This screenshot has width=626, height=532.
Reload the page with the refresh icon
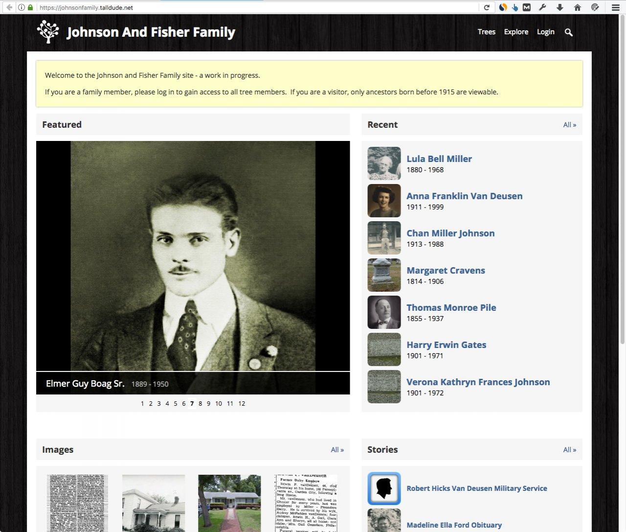(487, 7)
